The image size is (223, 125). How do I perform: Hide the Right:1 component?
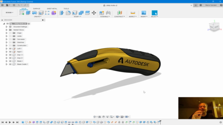10,52
